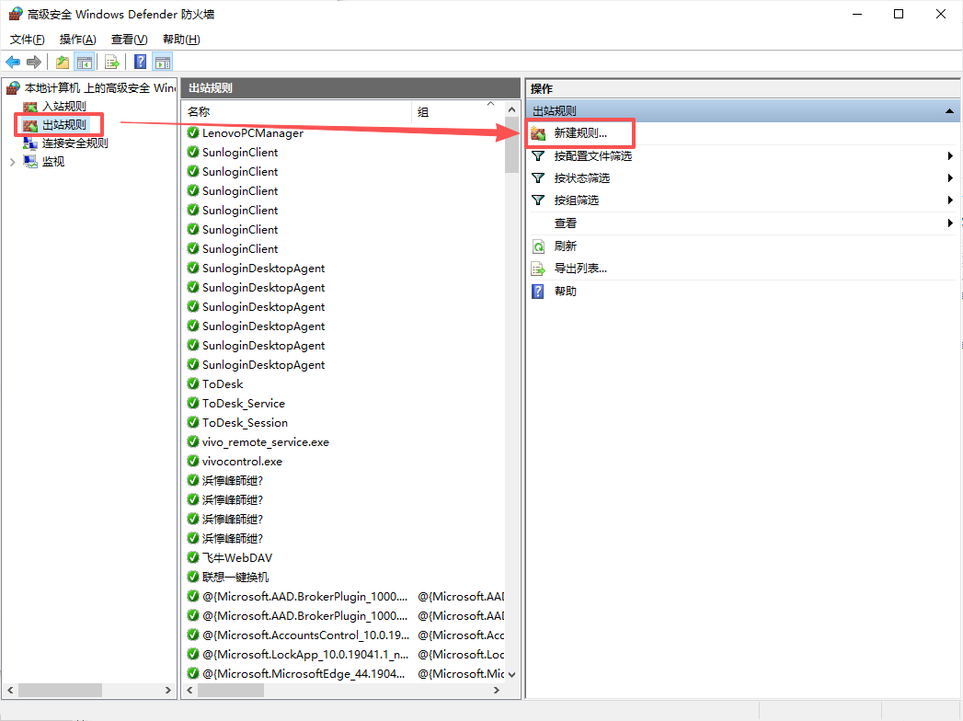Click 刷新 action link
The height and width of the screenshot is (721, 963).
tap(565, 246)
